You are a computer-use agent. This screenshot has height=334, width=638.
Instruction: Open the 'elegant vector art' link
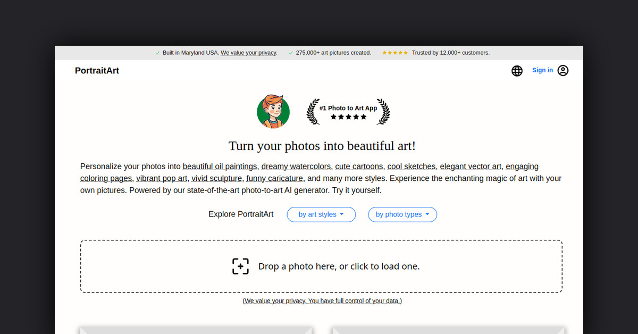[471, 166]
